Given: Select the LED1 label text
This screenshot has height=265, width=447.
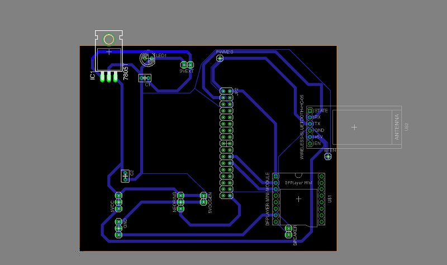Looking at the screenshot, I should (x=161, y=55).
